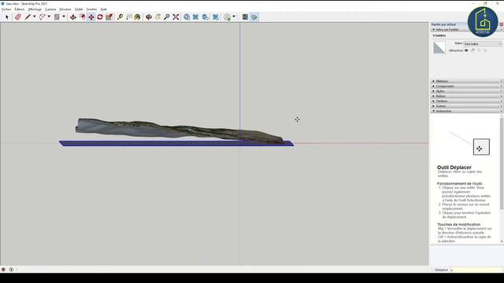Image resolution: width=504 pixels, height=283 pixels.
Task: Choose the Offset tool
Action: tap(82, 17)
